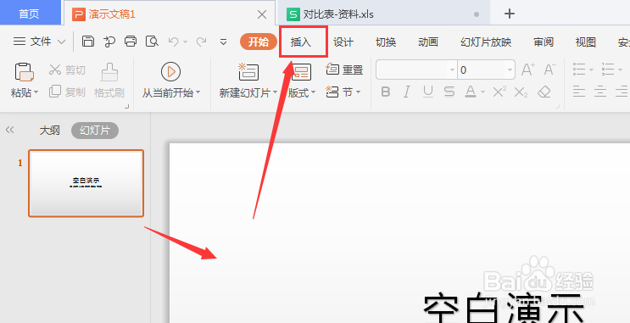
Task: Close the 演示文稿1 document tab
Action: coord(262,14)
